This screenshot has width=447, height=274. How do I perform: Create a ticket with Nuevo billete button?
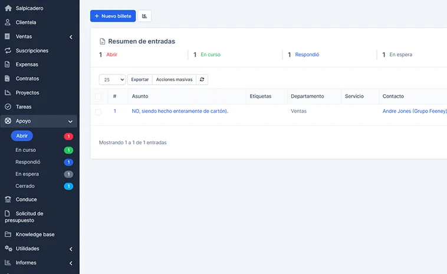[113, 16]
